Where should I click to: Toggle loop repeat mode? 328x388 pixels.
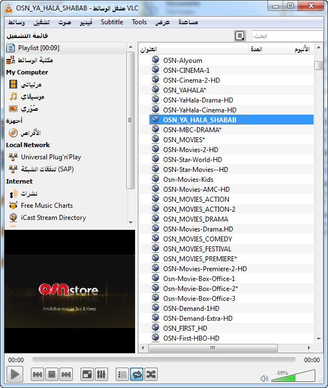[137, 374]
